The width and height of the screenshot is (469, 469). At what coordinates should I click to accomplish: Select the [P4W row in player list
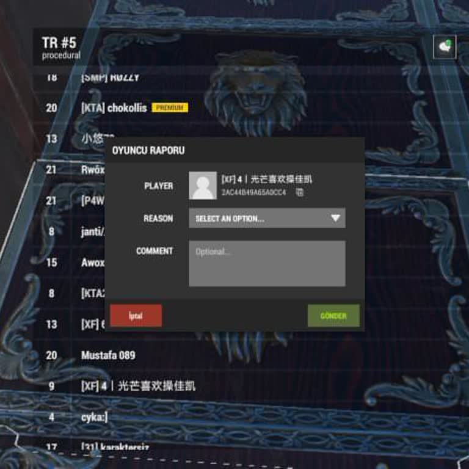point(93,200)
